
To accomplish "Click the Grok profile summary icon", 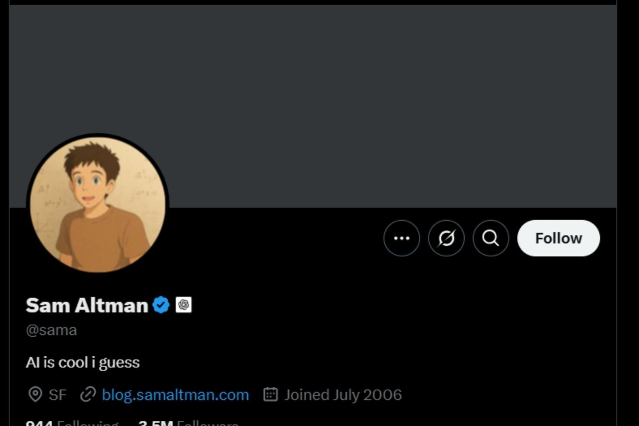I will pos(446,238).
